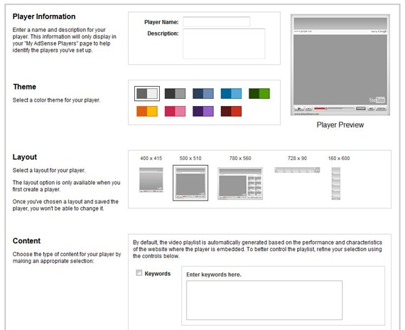405x330 pixels.
Task: Select the 780 x 560 layout thumbnail
Action: tap(240, 183)
